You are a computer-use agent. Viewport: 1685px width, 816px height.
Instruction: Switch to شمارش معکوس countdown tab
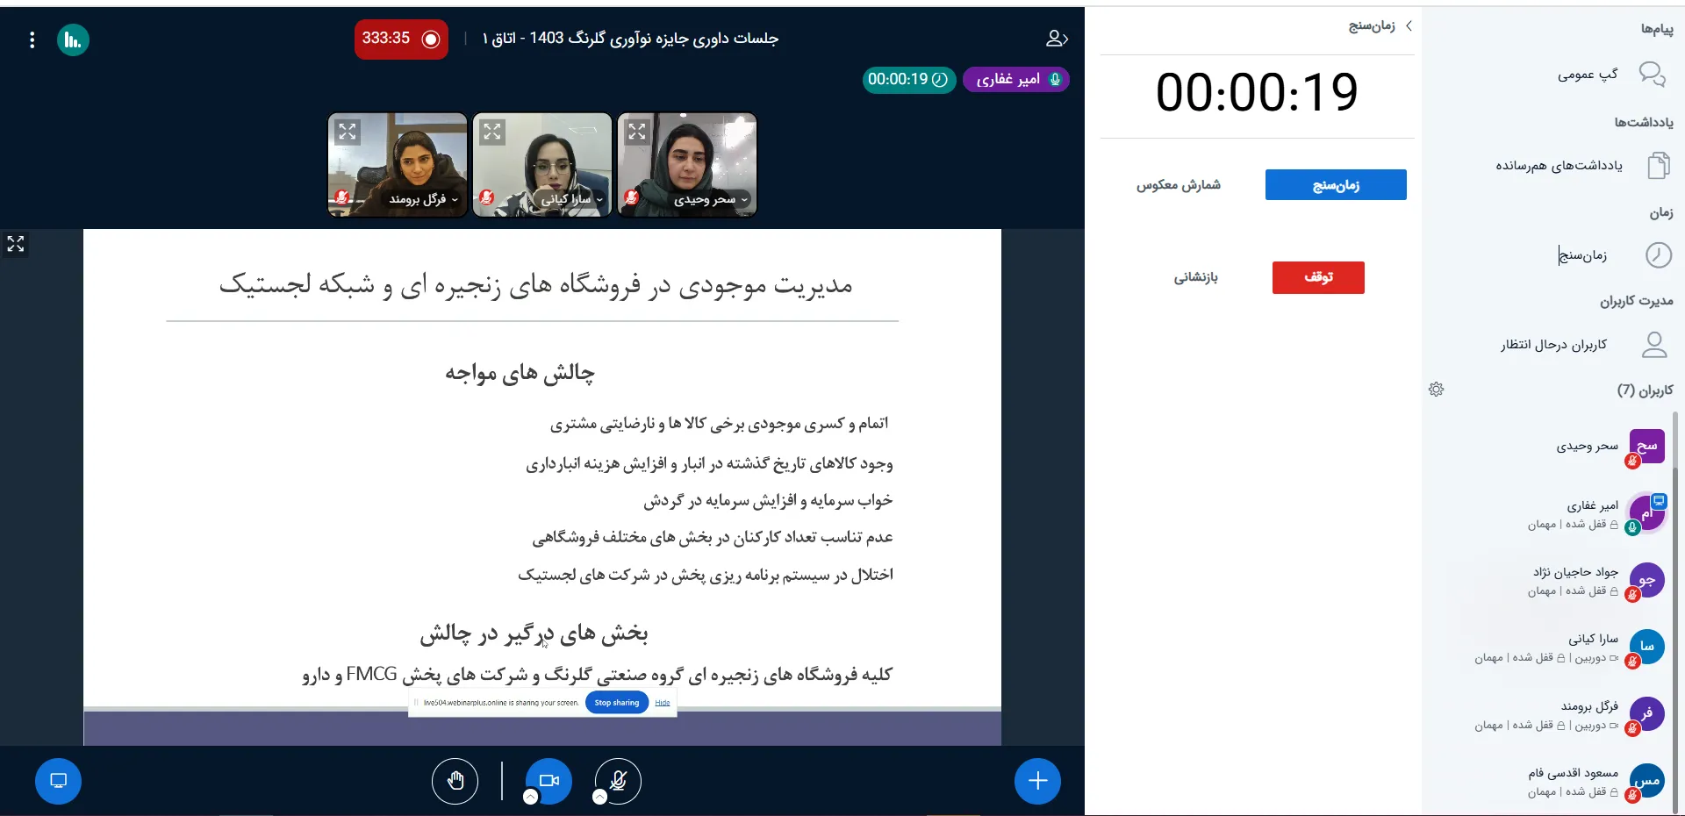pos(1178,185)
